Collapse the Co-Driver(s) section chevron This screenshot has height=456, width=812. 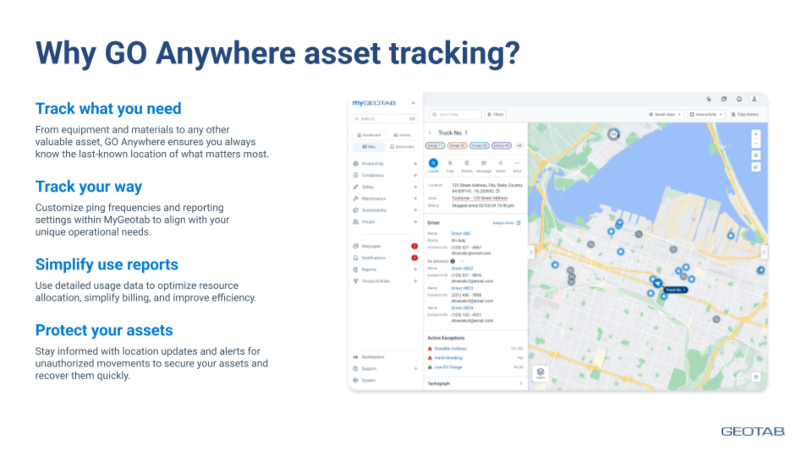[x=462, y=261]
